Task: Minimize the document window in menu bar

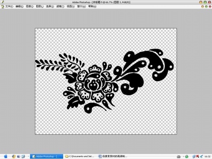Action: pos(203,7)
